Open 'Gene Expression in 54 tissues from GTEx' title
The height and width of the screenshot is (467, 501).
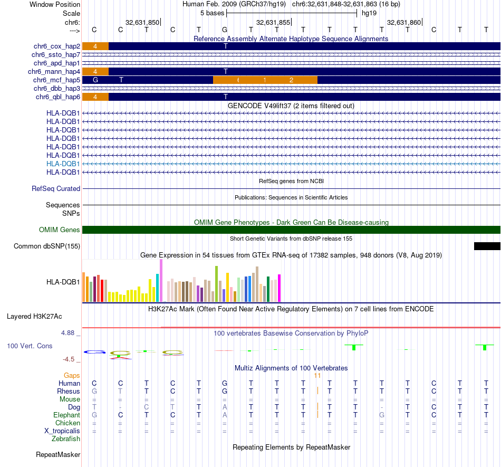point(291,255)
